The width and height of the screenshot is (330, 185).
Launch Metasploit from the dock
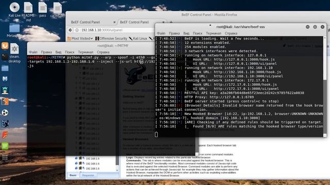pyautogui.click(x=5, y=79)
